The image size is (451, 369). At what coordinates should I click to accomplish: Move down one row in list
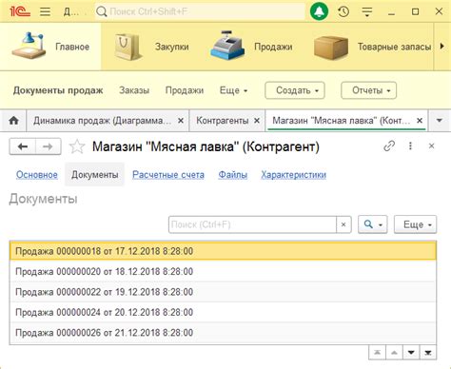pos(411,353)
